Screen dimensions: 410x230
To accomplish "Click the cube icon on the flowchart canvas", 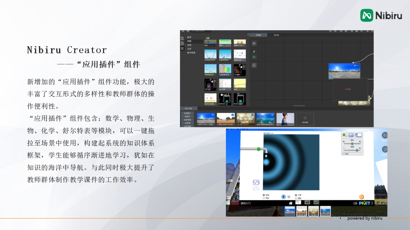I will click(x=254, y=43).
